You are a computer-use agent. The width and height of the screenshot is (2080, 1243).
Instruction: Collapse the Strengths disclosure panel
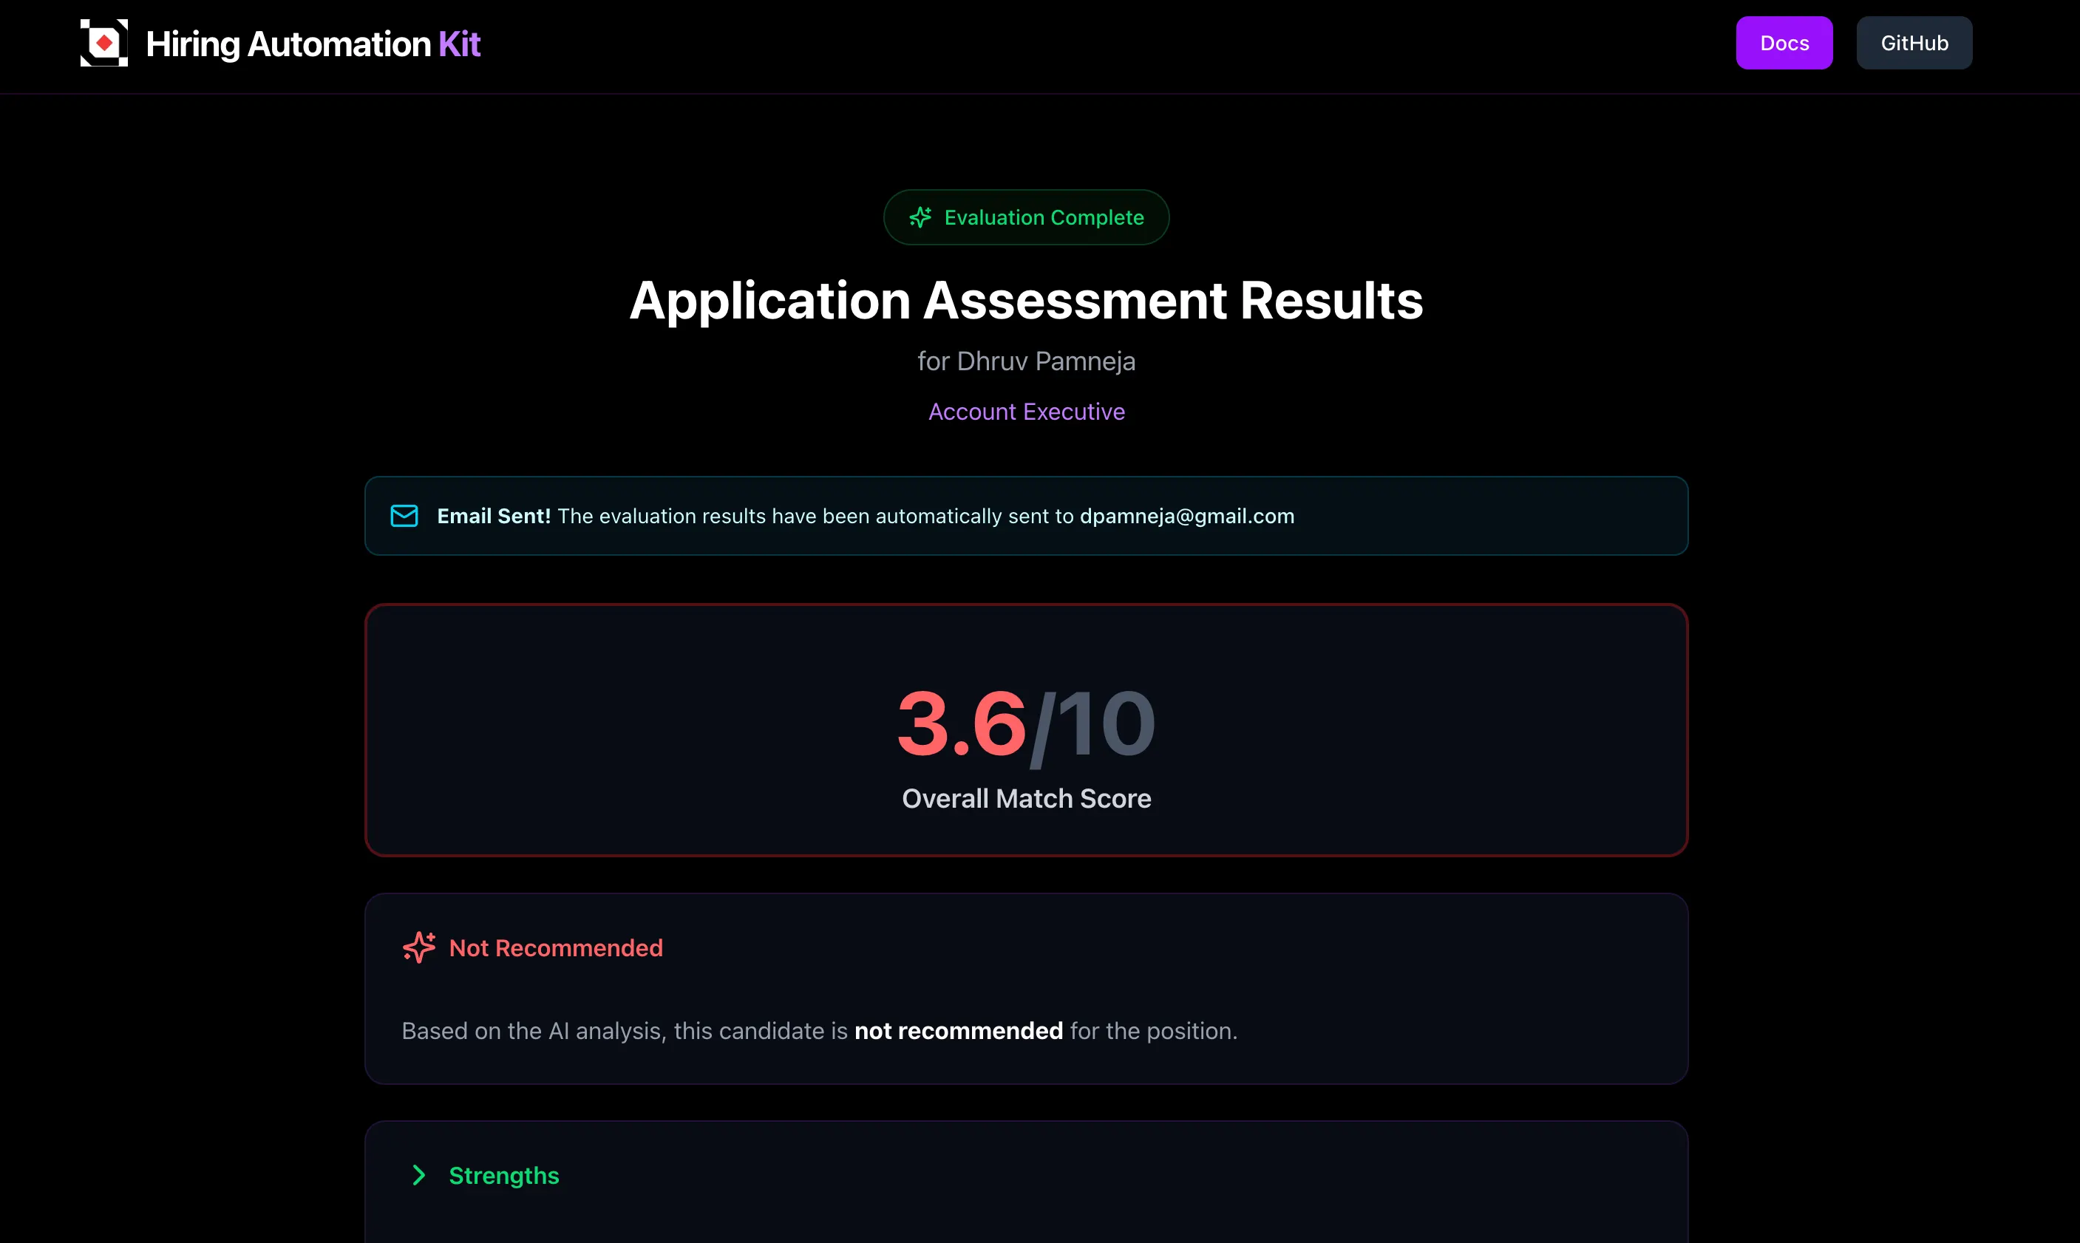503,1175
